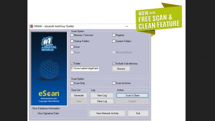Screen dimensions: 215x121
Task: Enable the Memory / Services checkbox
Action: tap(72, 35)
